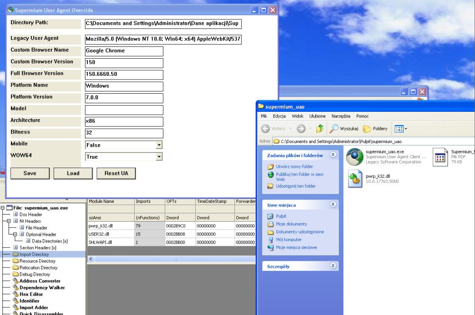This screenshot has width=475, height=315.
Task: Click the Save button in User Agent Override
Action: coord(30,173)
